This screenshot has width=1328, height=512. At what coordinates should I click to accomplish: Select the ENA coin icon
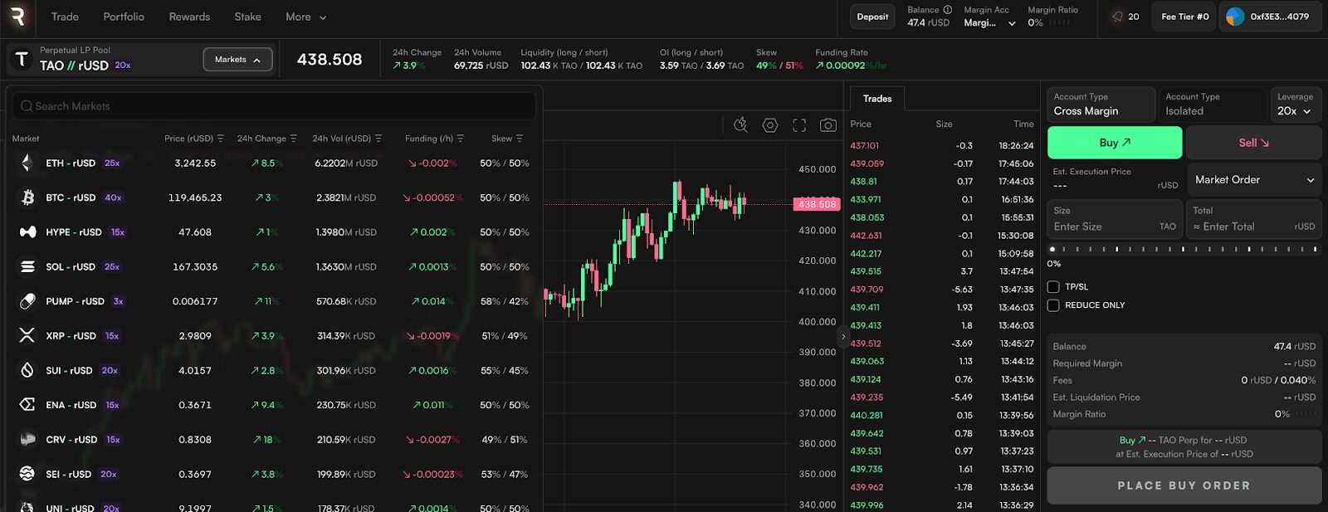tap(27, 405)
